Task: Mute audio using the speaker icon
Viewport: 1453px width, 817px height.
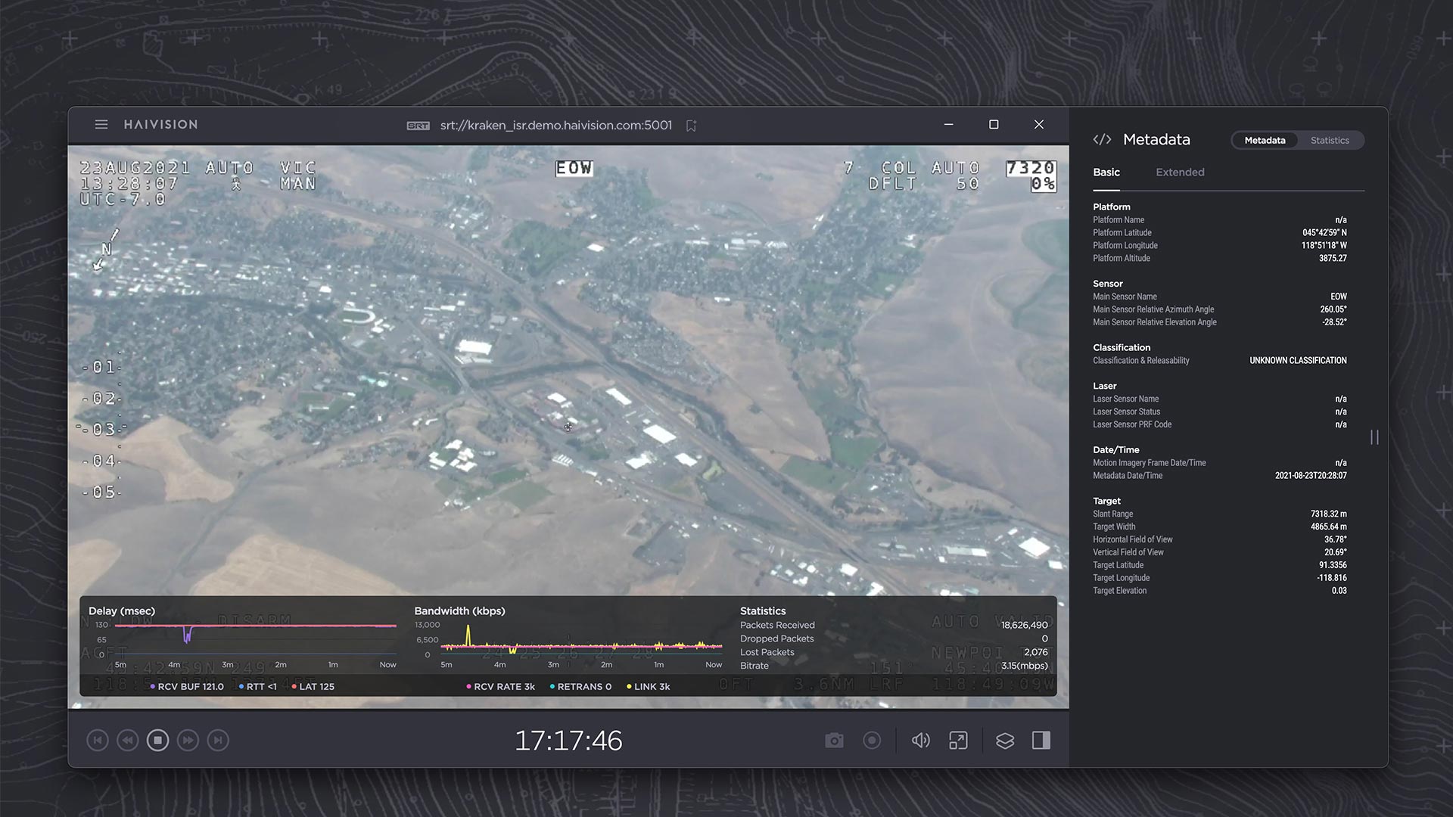Action: point(920,741)
